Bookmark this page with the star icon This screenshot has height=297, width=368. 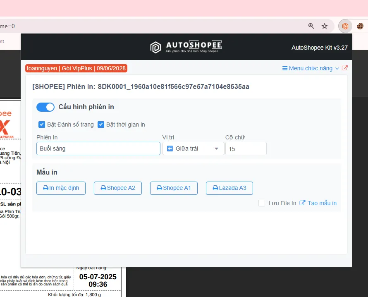(324, 26)
